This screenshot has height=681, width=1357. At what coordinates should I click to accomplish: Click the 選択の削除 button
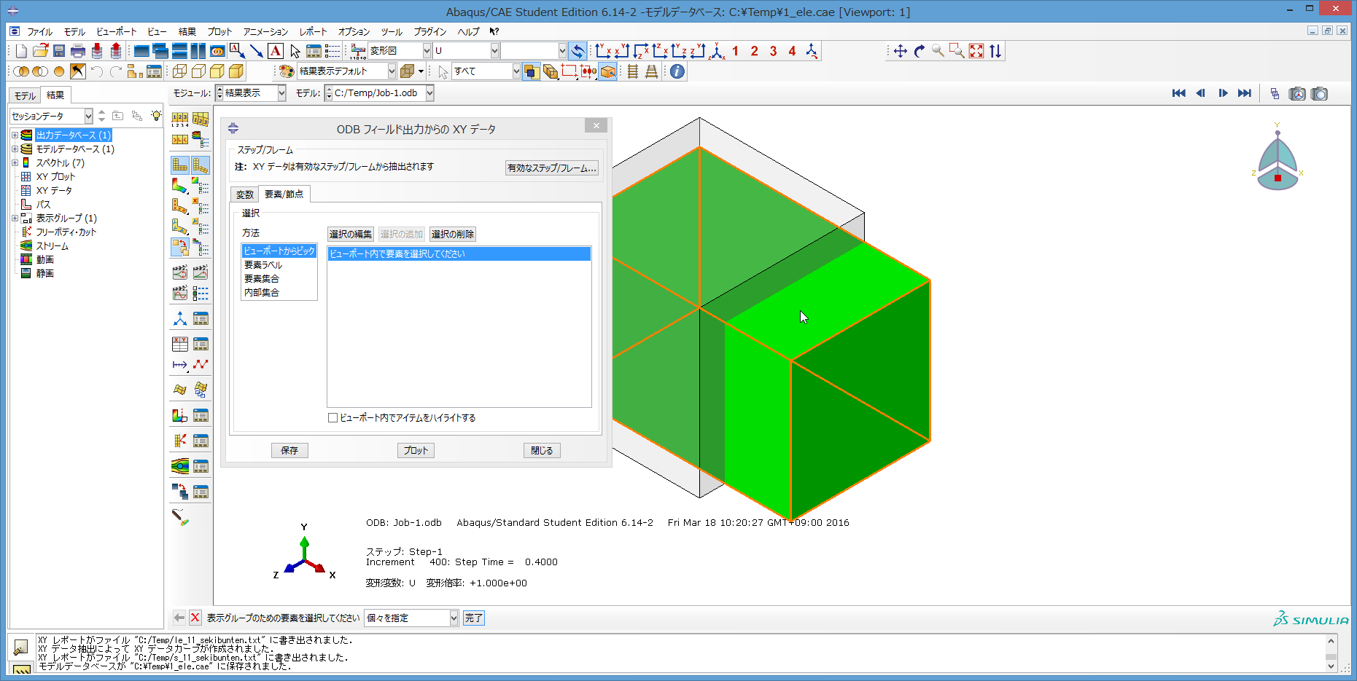[x=452, y=235]
